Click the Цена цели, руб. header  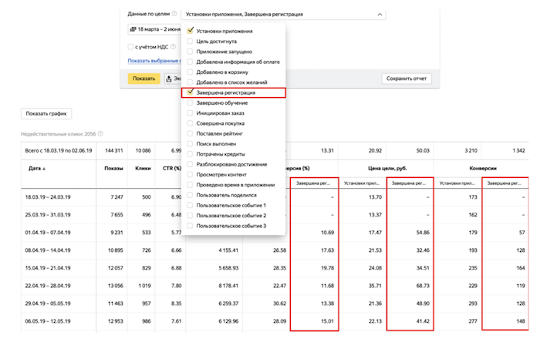(x=387, y=169)
